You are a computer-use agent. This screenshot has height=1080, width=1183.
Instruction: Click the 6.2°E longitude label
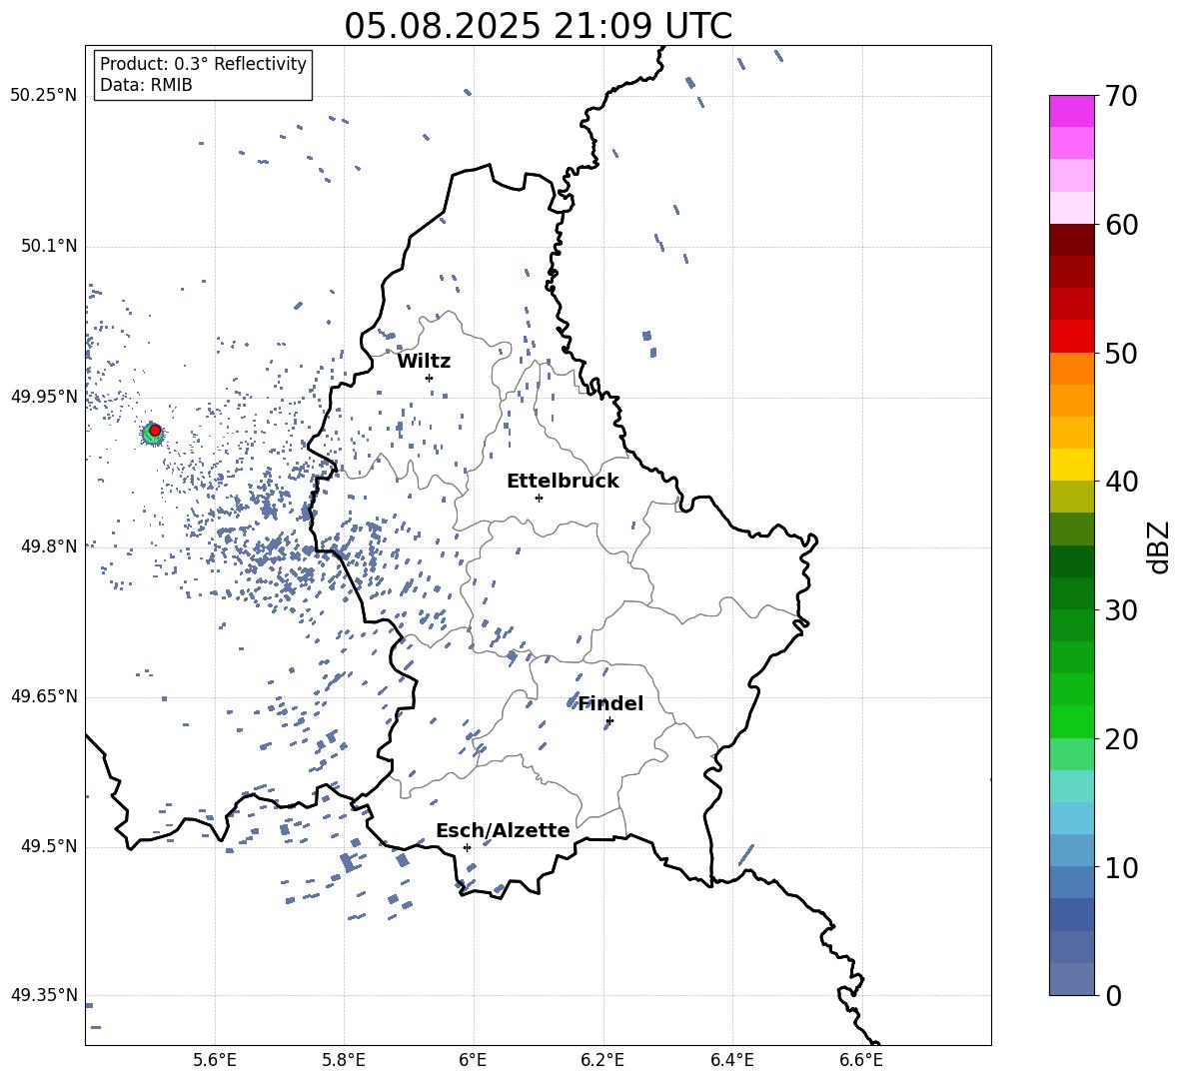[602, 1060]
